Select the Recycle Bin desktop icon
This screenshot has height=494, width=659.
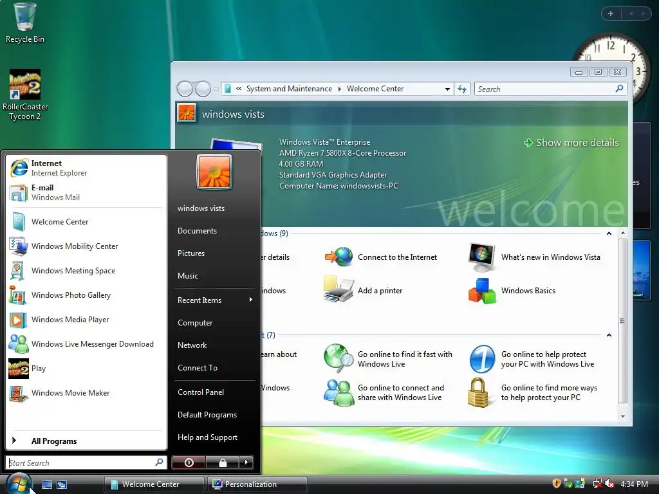coord(25,23)
